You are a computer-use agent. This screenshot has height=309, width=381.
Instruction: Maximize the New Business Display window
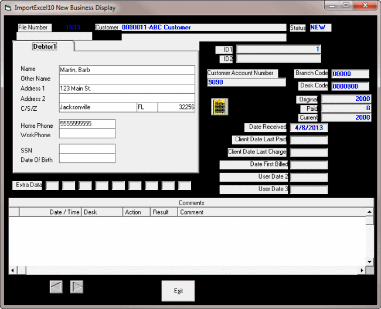click(346, 6)
